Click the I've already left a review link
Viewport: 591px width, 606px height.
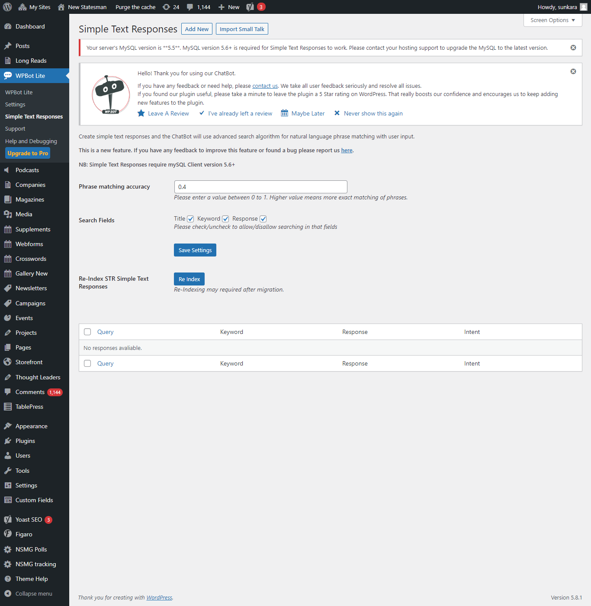240,113
